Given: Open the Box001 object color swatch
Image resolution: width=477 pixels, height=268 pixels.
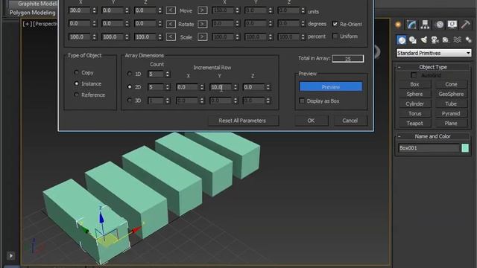Looking at the screenshot, I should click(x=465, y=148).
